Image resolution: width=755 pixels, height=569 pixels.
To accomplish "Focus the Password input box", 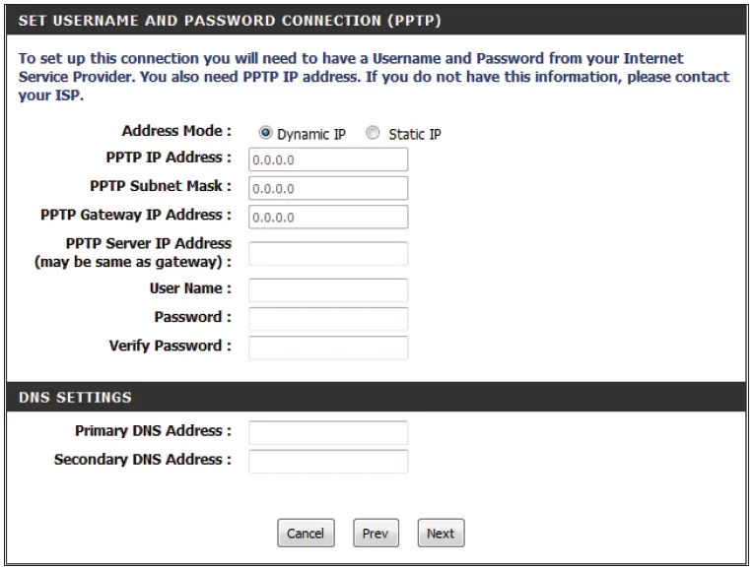I will pyautogui.click(x=328, y=319).
